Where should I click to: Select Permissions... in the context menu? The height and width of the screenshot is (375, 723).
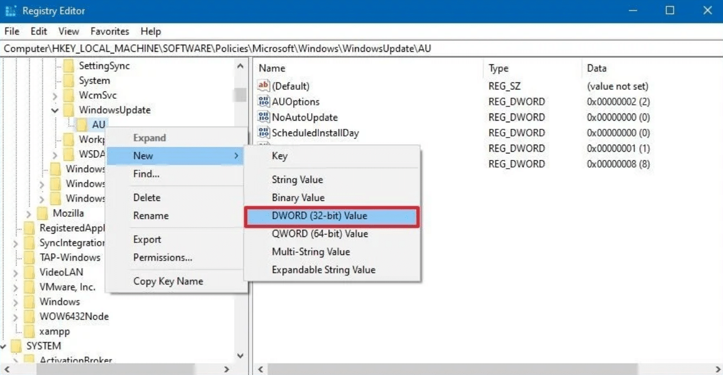[x=162, y=257]
